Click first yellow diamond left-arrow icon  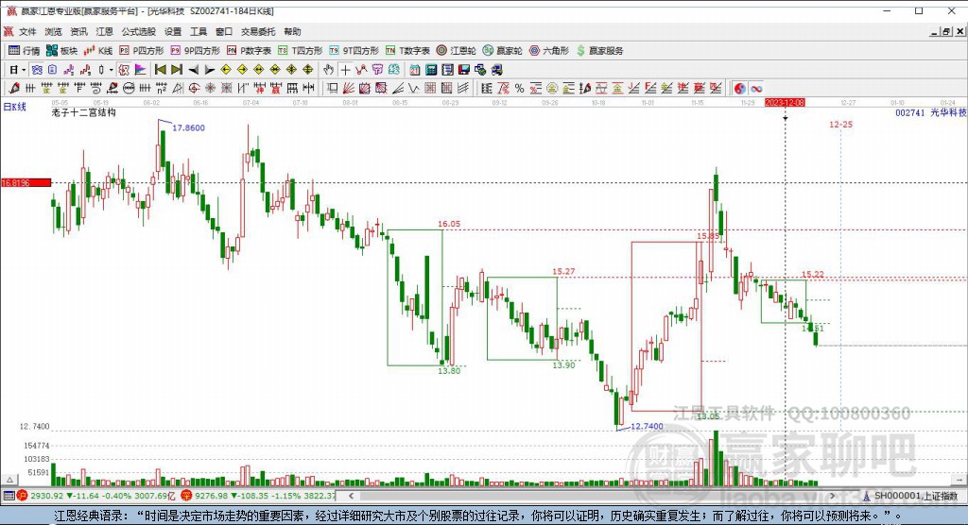(x=226, y=70)
